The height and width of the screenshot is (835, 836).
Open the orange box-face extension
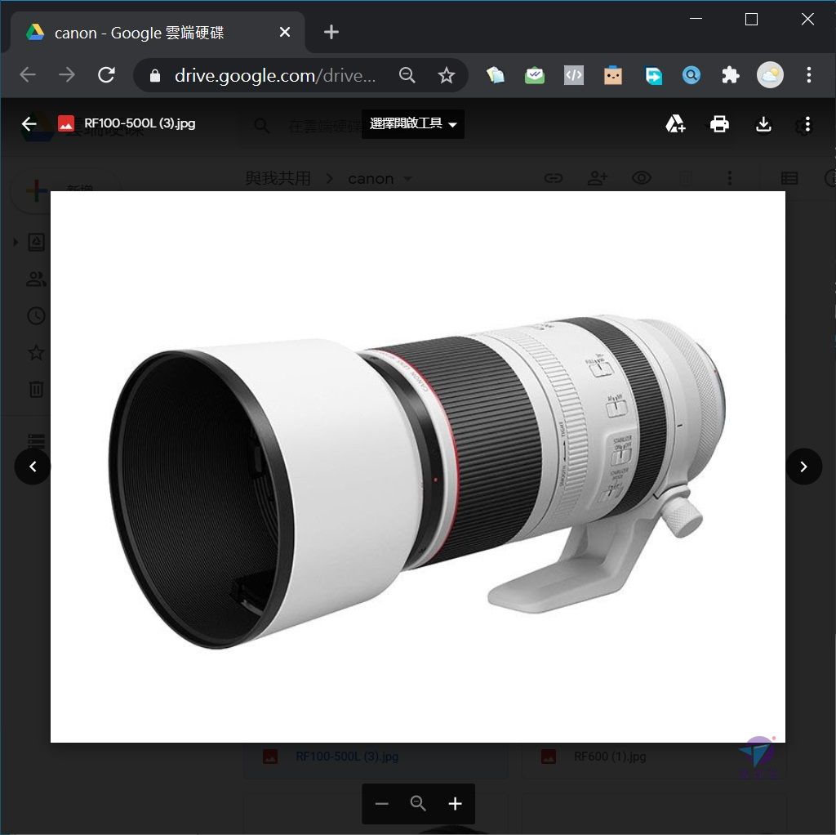613,75
